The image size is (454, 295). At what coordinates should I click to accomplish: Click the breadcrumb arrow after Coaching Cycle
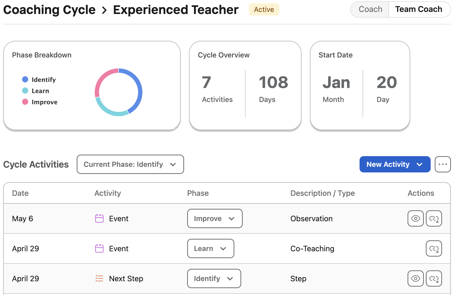[x=104, y=10]
